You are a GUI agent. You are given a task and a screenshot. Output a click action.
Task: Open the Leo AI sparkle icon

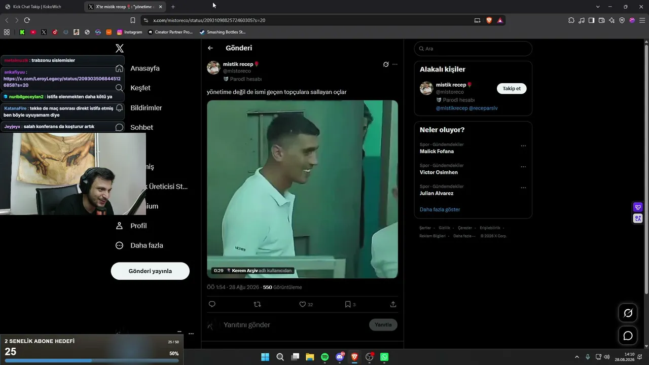pos(612,20)
